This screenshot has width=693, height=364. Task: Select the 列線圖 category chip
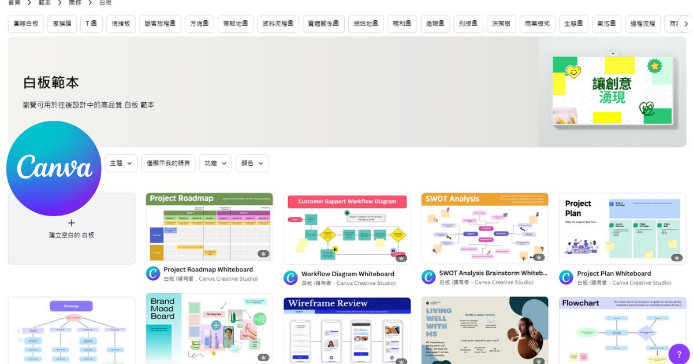(468, 24)
